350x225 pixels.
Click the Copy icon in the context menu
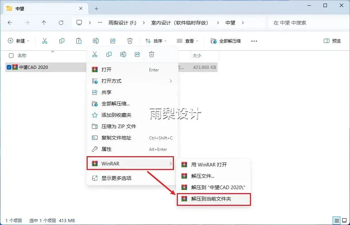tap(109, 54)
